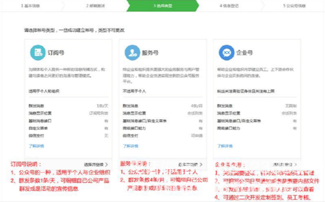Click 自定义菜单 row in 订阅号 card
This screenshot has height=202, width=325.
[69, 128]
